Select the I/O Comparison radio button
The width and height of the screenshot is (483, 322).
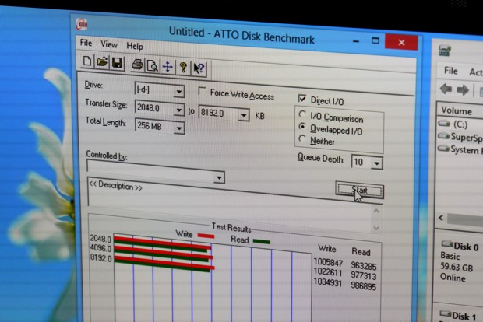(302, 114)
